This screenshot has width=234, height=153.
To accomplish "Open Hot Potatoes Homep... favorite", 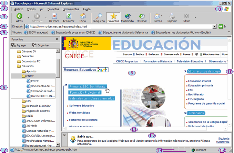I will point(38,141).
